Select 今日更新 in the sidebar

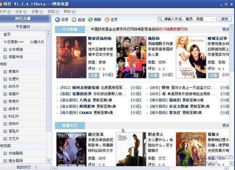(10, 42)
